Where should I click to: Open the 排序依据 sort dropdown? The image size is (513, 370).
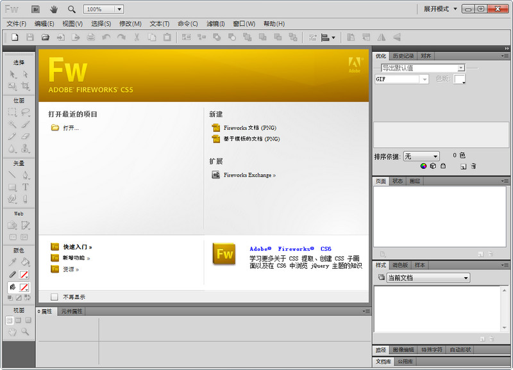(x=421, y=155)
